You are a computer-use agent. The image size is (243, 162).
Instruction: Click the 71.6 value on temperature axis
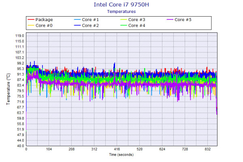click(x=21, y=102)
